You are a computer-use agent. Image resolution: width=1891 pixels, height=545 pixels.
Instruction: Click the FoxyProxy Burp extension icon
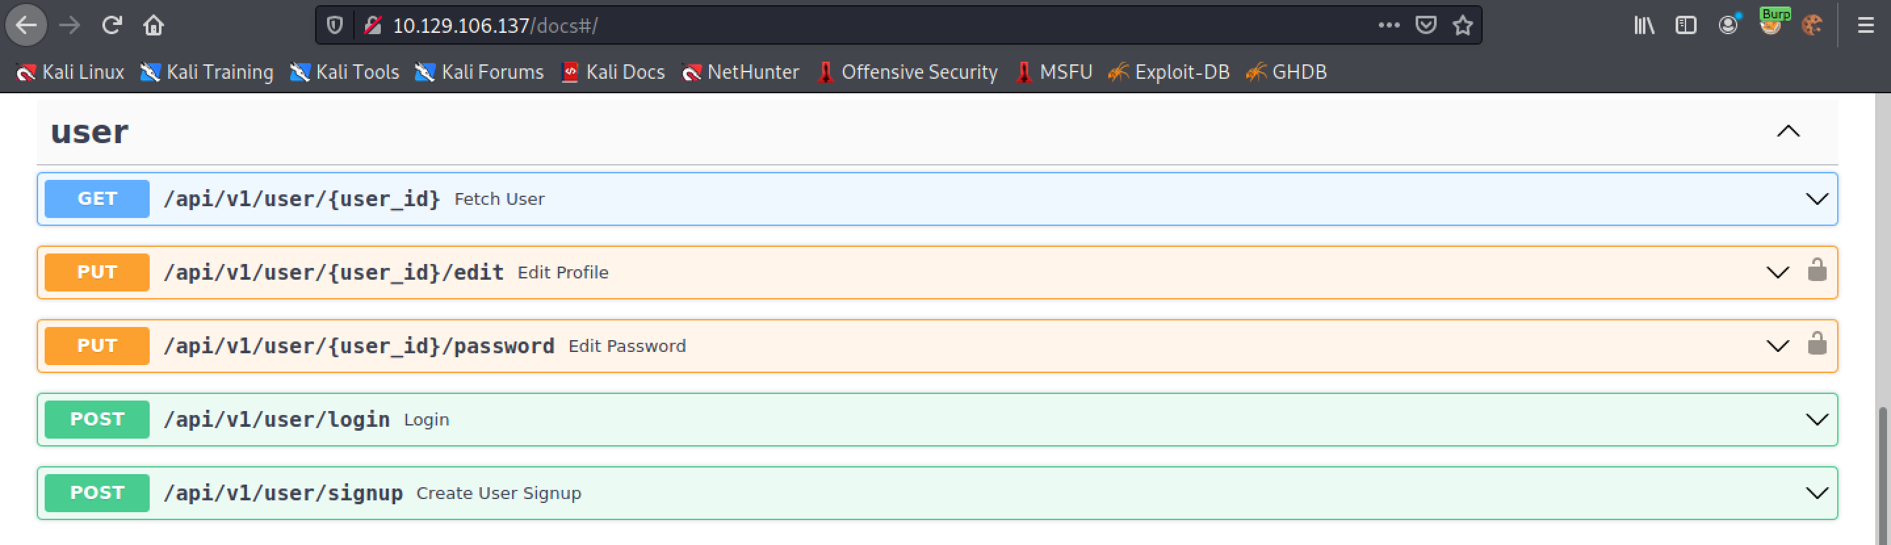pos(1771,23)
